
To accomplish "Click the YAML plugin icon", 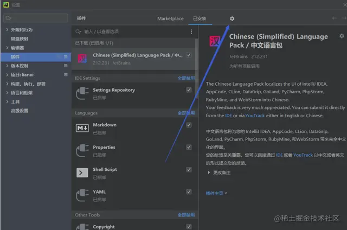I will coord(82,195).
